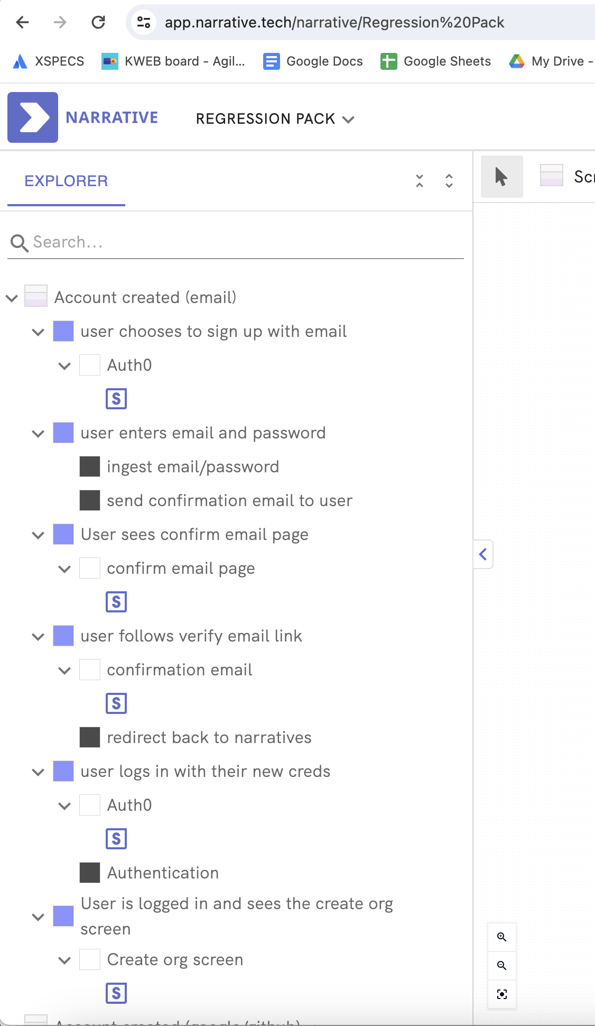Open the KWEB board bookmark
The image size is (595, 1026).
[x=173, y=61]
